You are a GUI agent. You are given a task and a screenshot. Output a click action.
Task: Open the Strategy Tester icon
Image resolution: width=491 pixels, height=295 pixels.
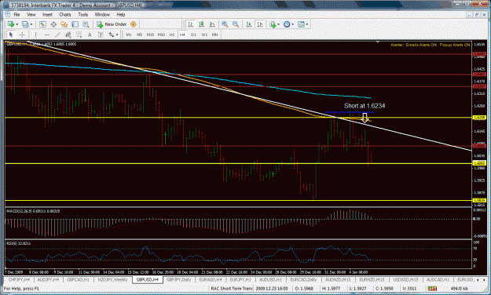click(86, 24)
